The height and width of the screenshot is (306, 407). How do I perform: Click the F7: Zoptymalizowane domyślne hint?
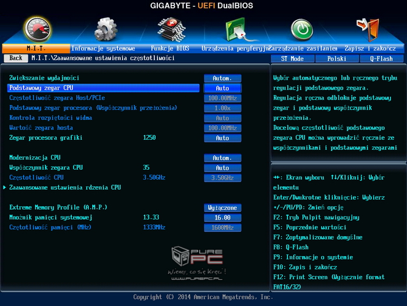pyautogui.click(x=318, y=237)
